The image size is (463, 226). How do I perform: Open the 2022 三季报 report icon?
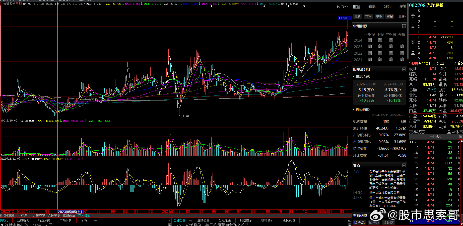[x=391, y=53]
